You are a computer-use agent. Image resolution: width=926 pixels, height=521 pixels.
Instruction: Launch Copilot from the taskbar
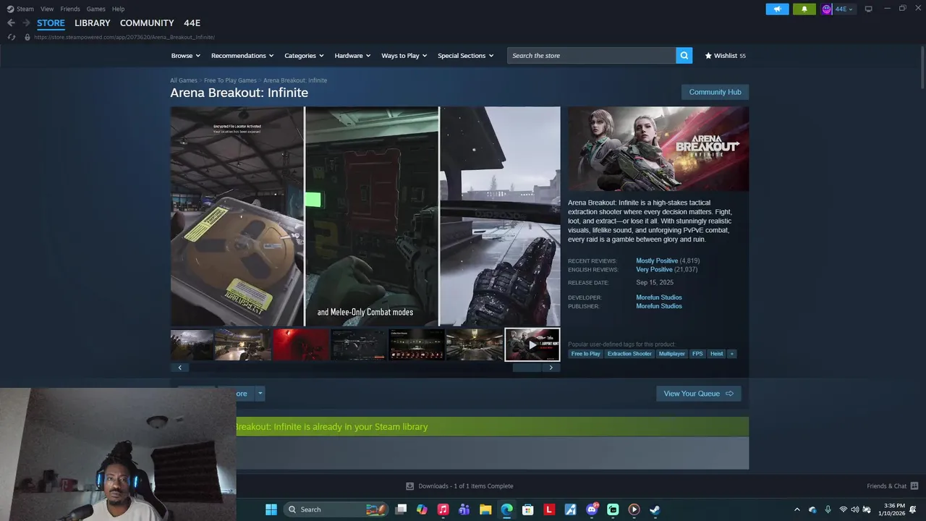point(422,509)
